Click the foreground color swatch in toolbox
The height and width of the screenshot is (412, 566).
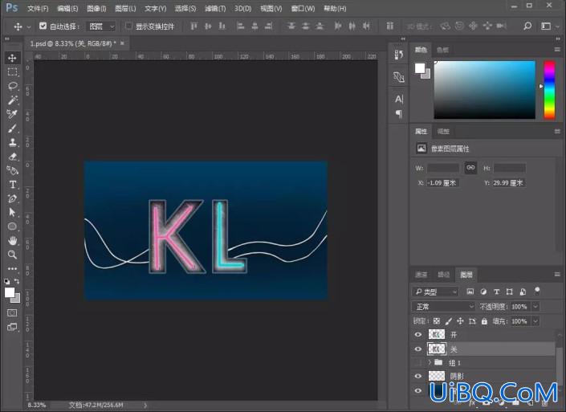pyautogui.click(x=10, y=292)
